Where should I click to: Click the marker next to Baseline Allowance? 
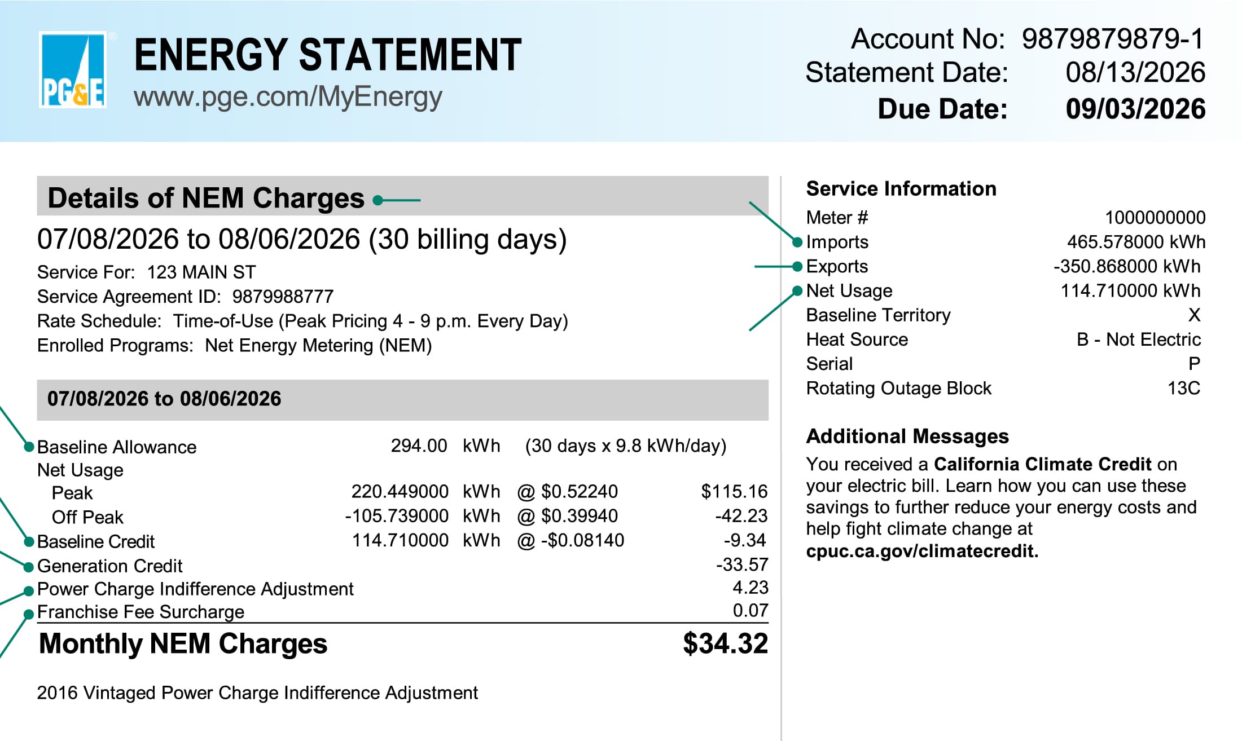(29, 447)
